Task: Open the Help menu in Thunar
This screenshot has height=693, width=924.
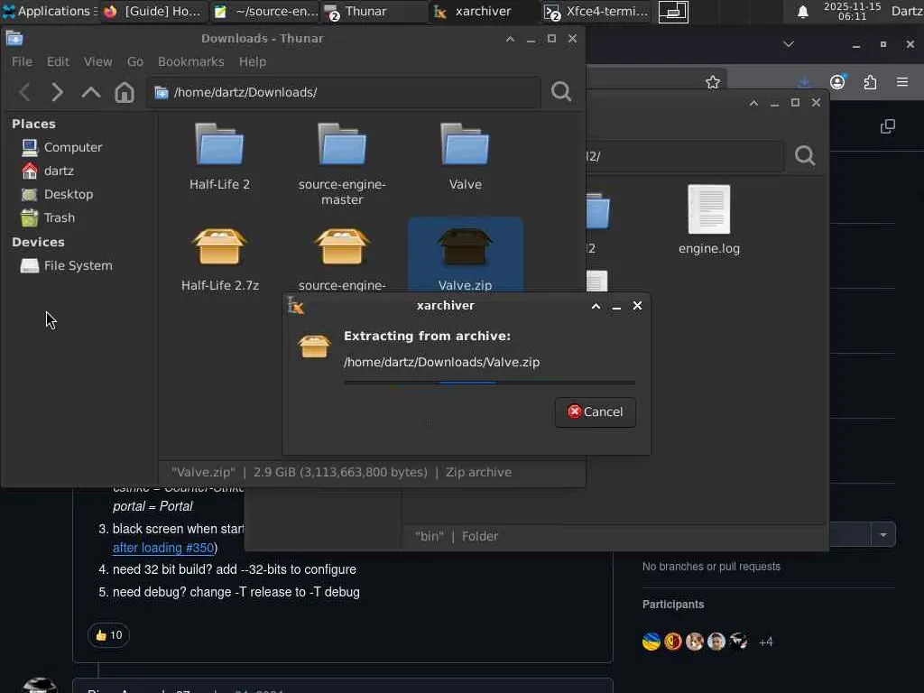Action: (253, 62)
